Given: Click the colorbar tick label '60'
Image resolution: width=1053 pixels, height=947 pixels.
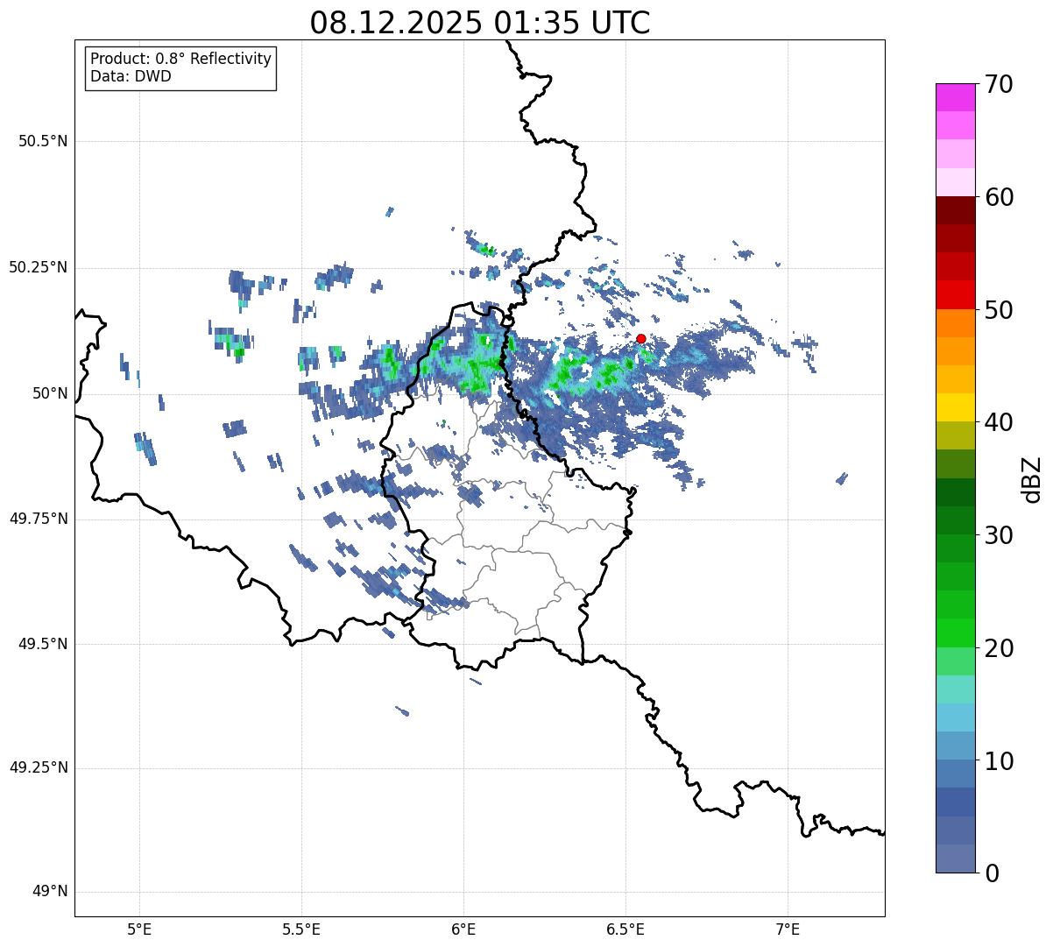Looking at the screenshot, I should tap(999, 197).
